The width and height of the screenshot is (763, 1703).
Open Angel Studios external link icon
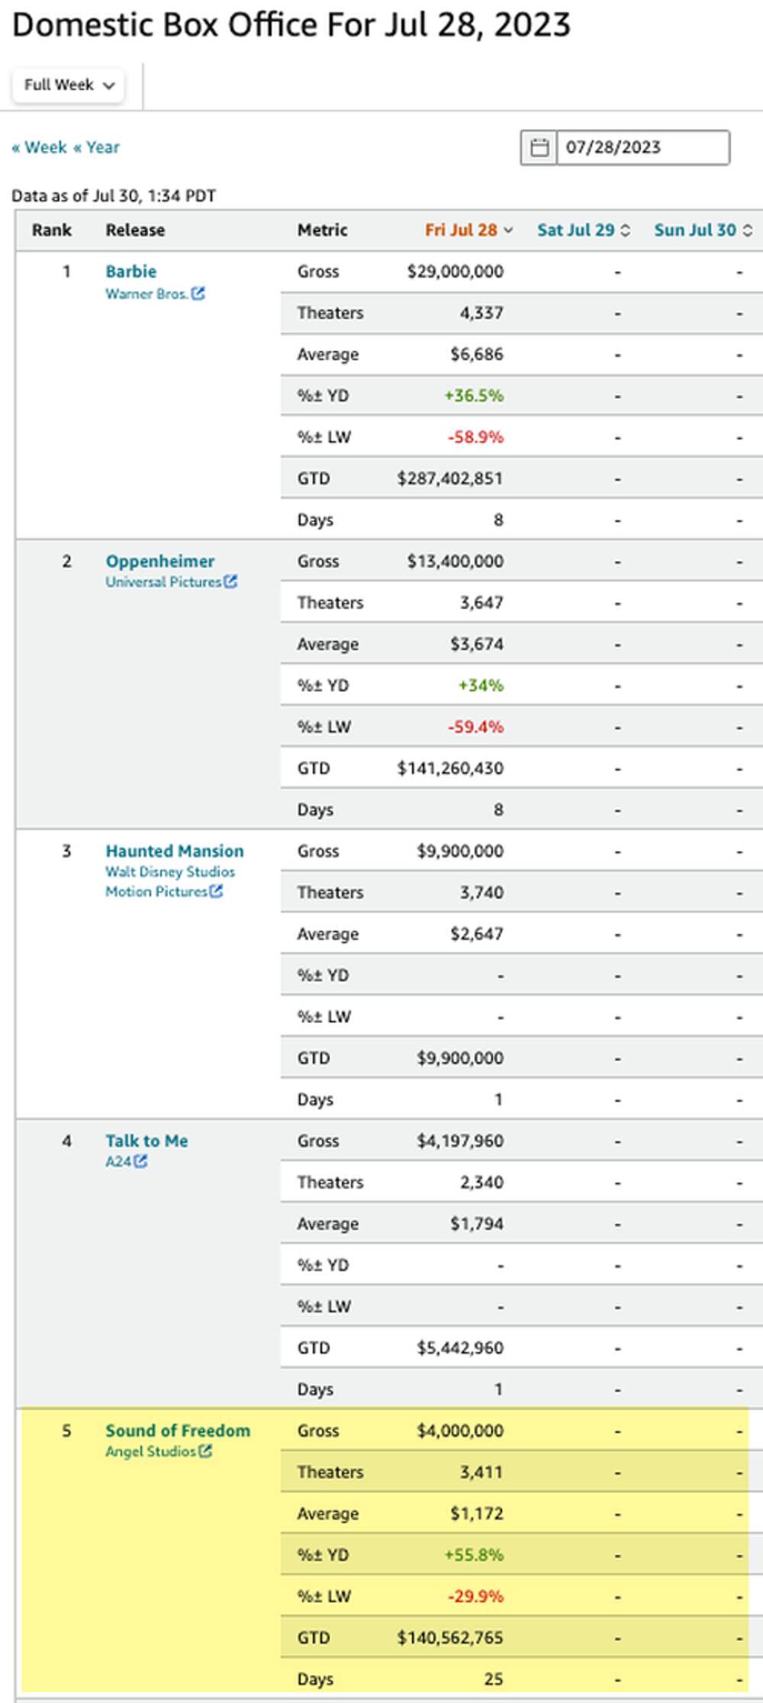pyautogui.click(x=205, y=1451)
